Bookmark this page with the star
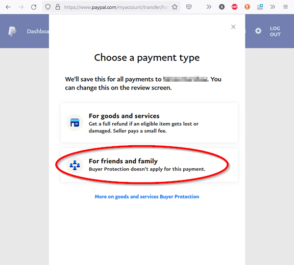This screenshot has width=294, height=265. [174, 7]
